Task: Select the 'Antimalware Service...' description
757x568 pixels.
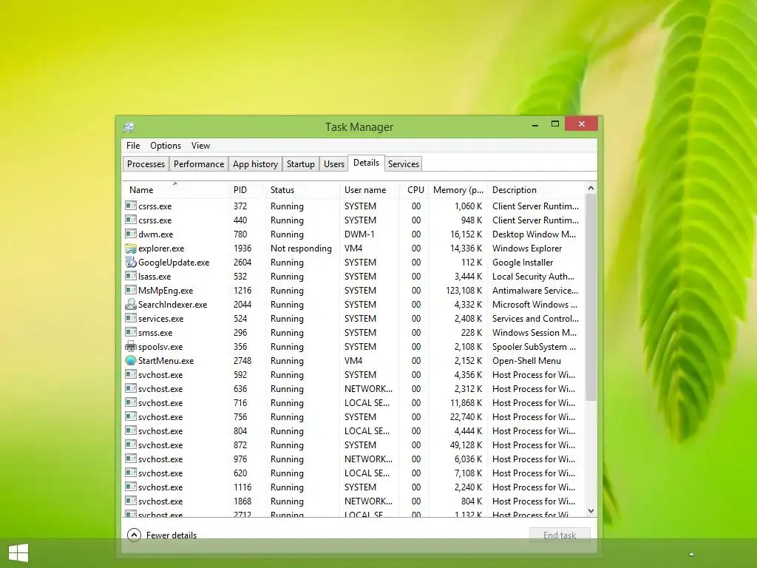Action: pos(535,290)
